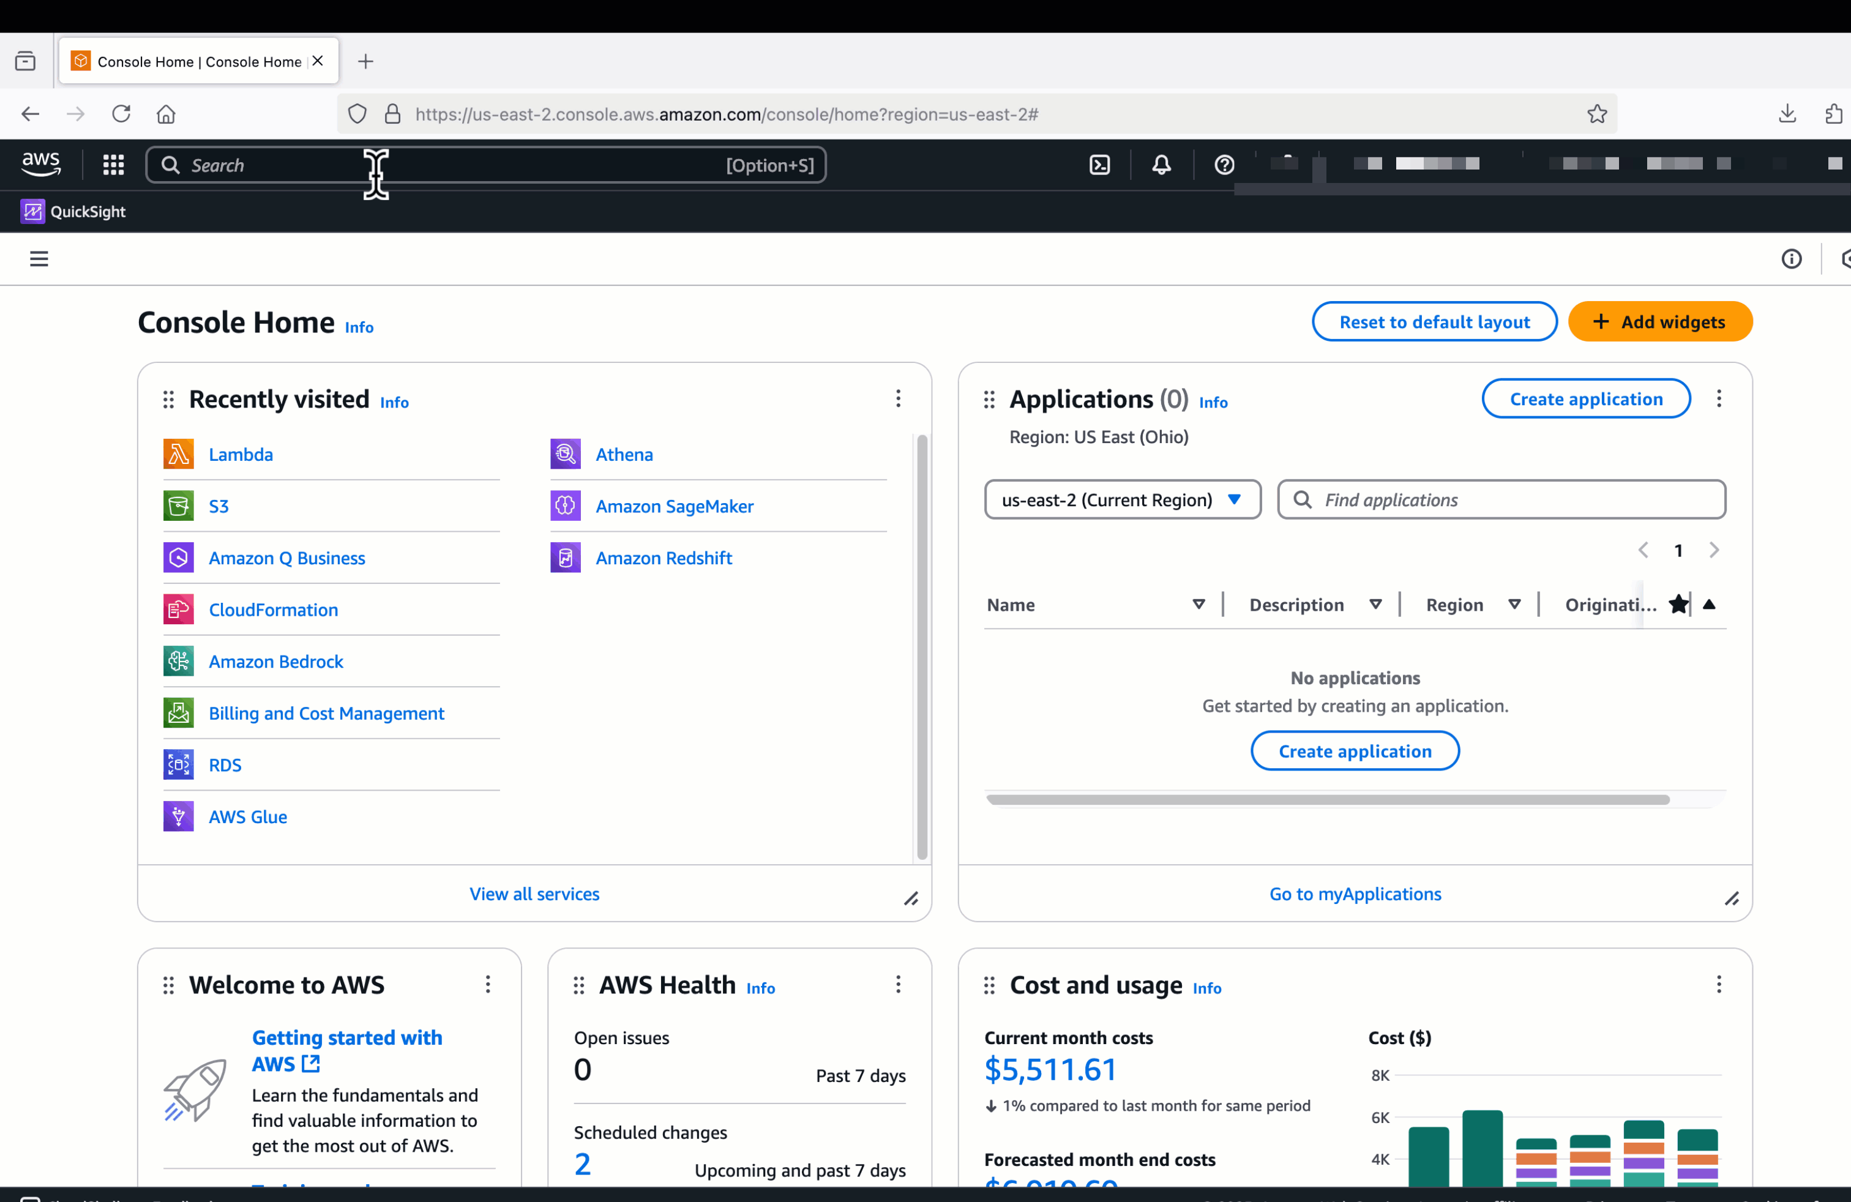Open Cost and usage widget options menu
1851x1202 pixels.
click(x=1719, y=984)
